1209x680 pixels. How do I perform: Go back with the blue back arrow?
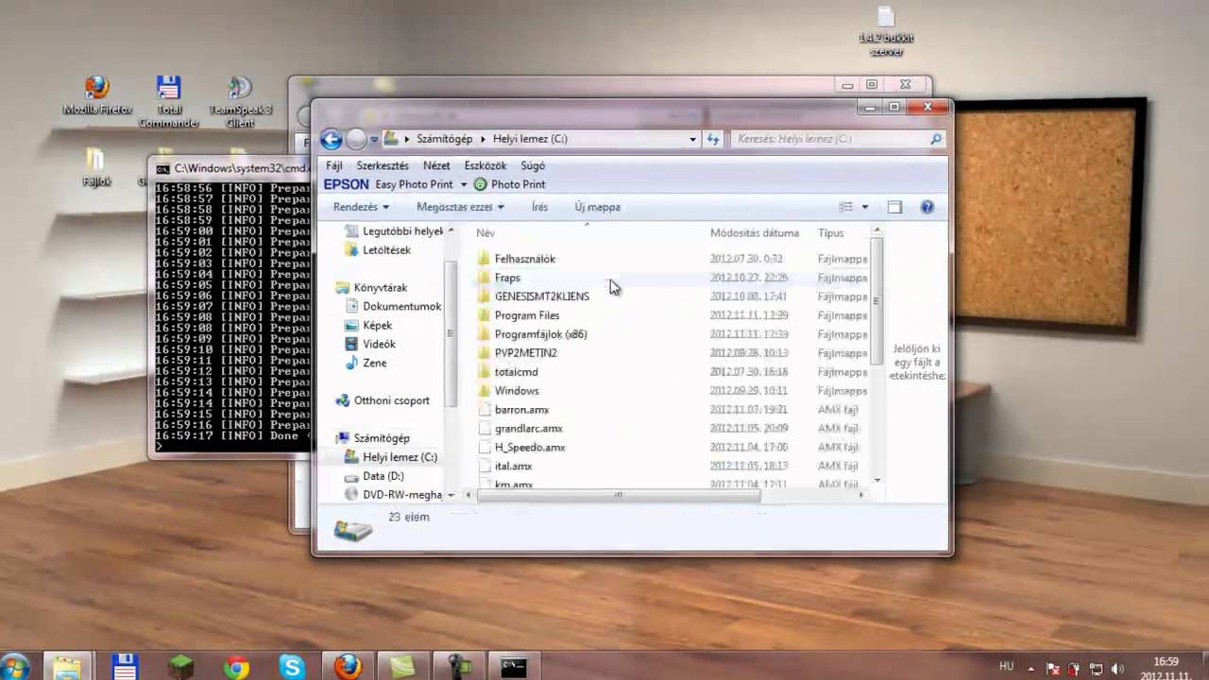pyautogui.click(x=331, y=140)
